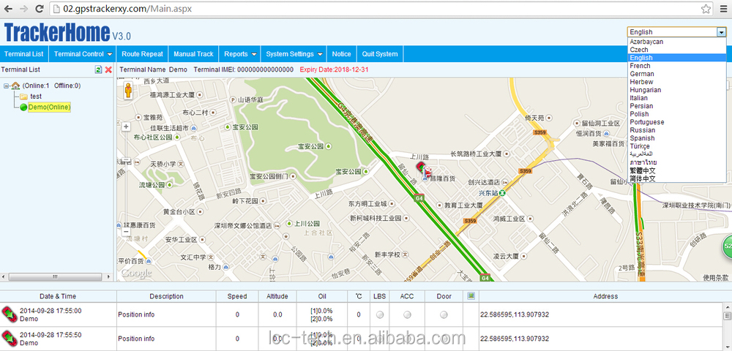Refresh the Terminal List with green icon
Image resolution: width=732 pixels, height=351 pixels.
(99, 69)
